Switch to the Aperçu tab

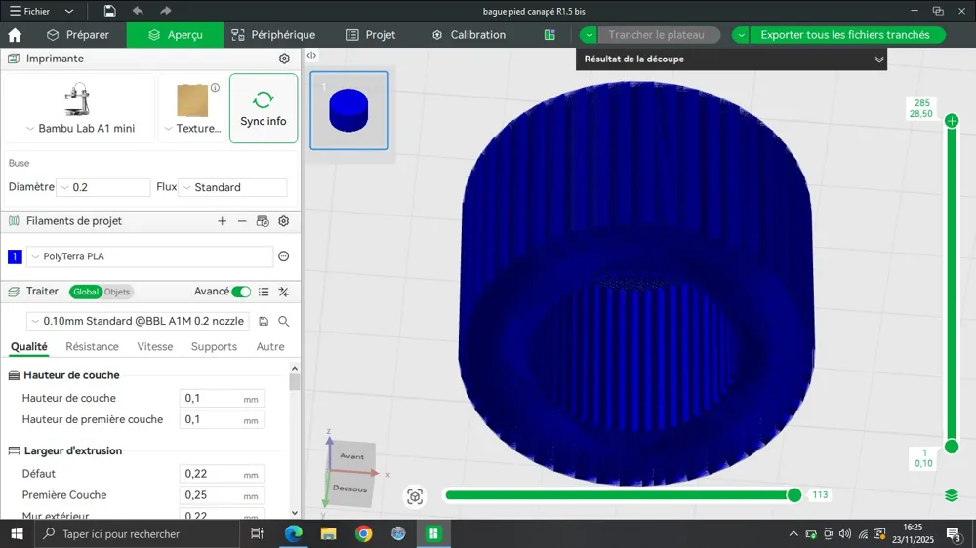pos(175,35)
